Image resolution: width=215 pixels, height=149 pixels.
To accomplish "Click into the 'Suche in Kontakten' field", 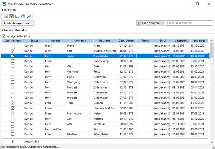I will pyautogui.click(x=189, y=23).
